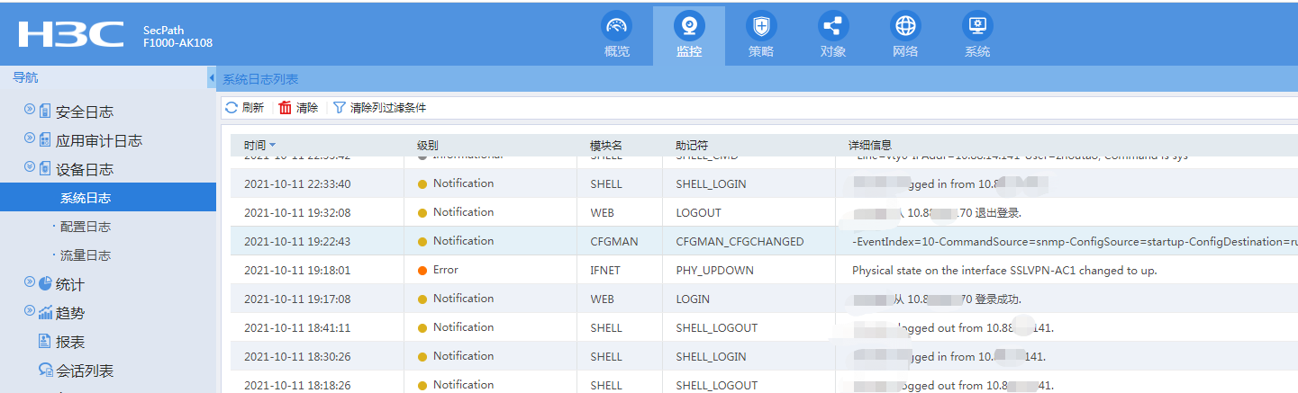Open the 系统 monitor icon
Screen dimensions: 1298x393
pyautogui.click(x=976, y=26)
